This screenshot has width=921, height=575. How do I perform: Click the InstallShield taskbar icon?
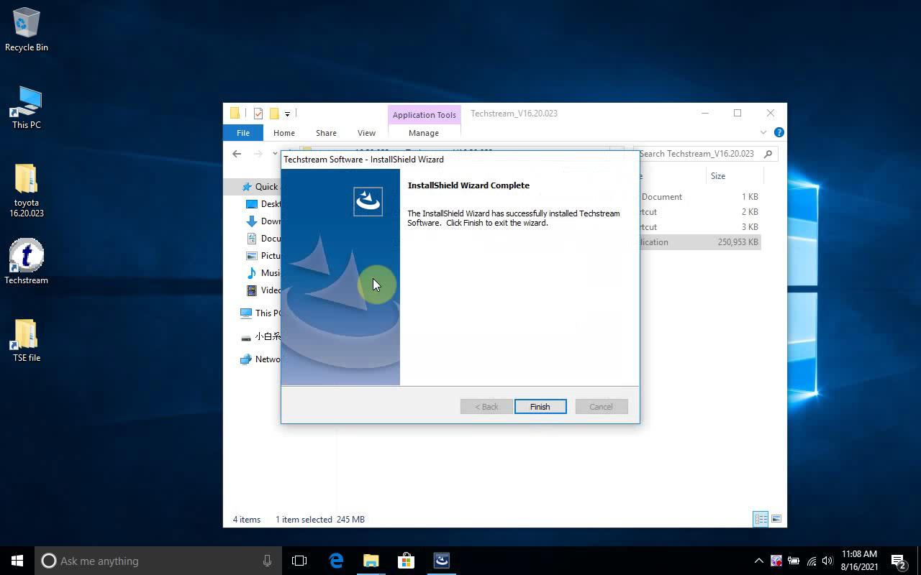click(442, 561)
